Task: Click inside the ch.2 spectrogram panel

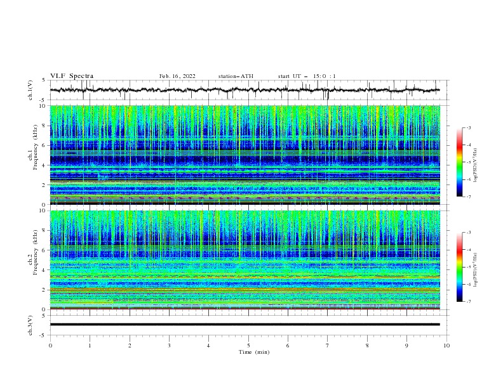Action: [245, 260]
